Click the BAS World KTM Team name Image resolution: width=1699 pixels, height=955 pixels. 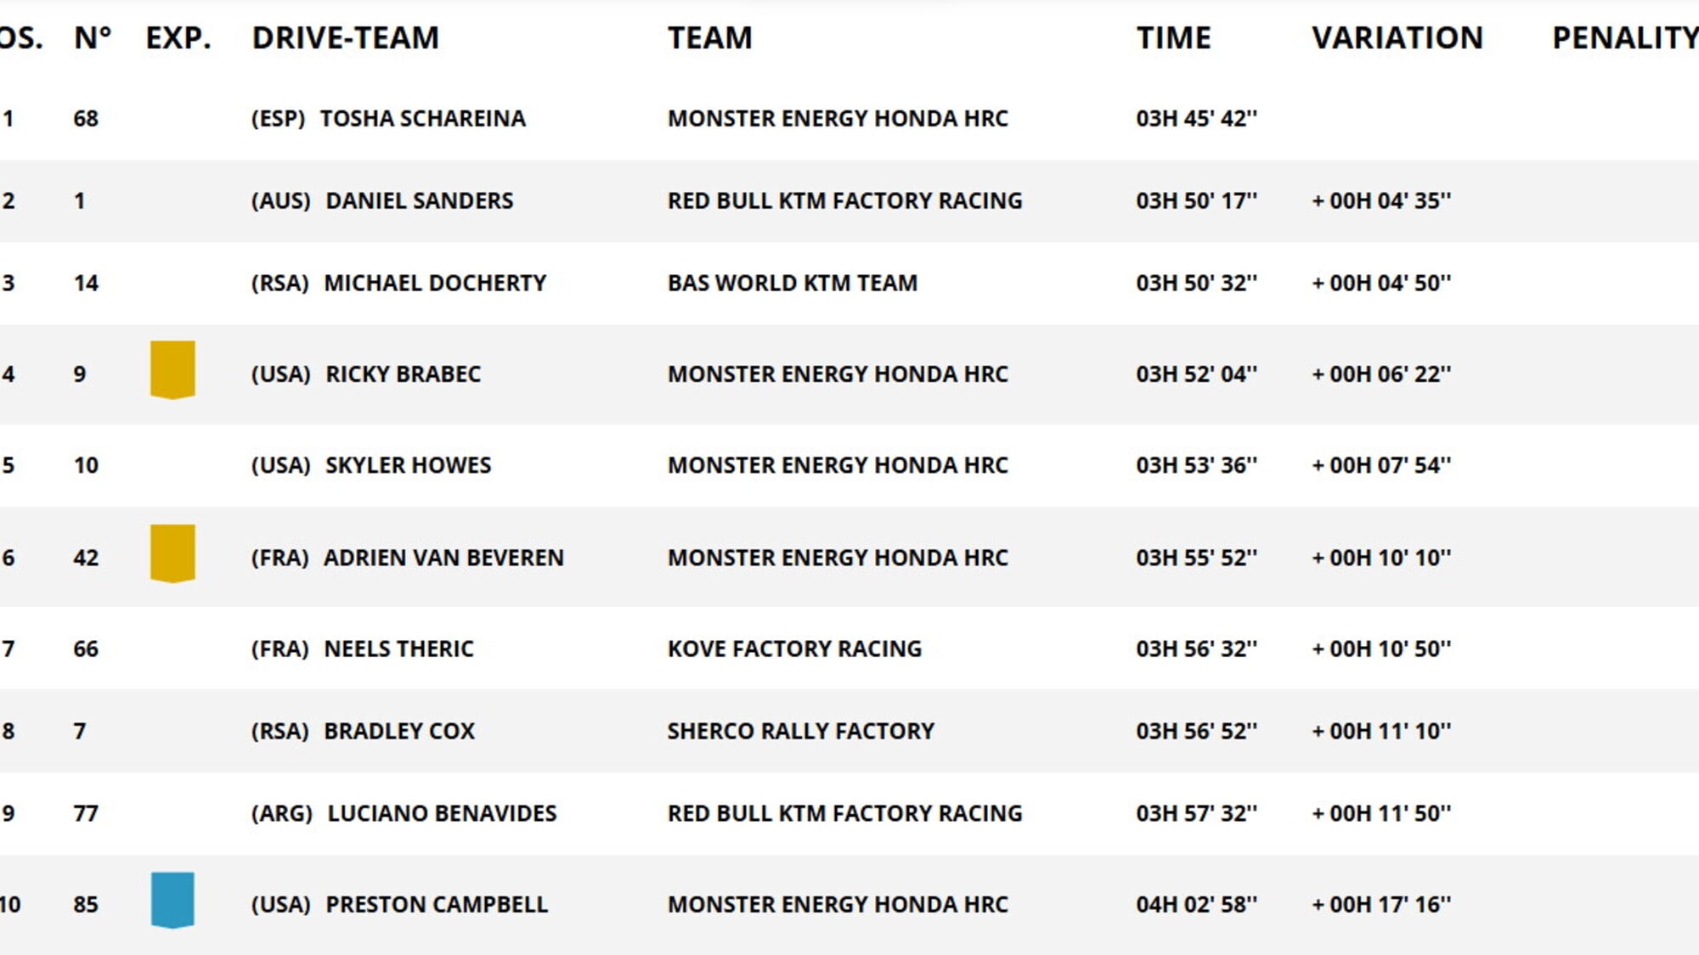point(792,284)
